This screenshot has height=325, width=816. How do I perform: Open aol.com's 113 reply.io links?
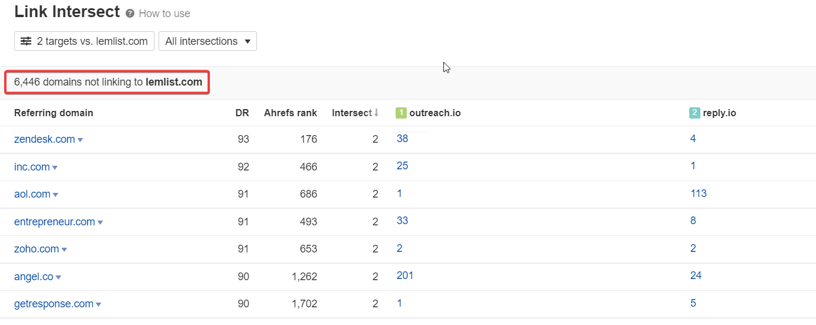[699, 193]
